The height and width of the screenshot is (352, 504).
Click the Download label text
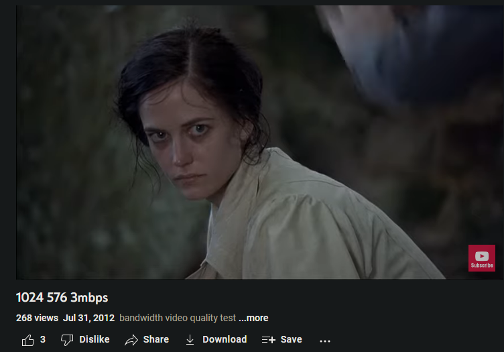225,339
